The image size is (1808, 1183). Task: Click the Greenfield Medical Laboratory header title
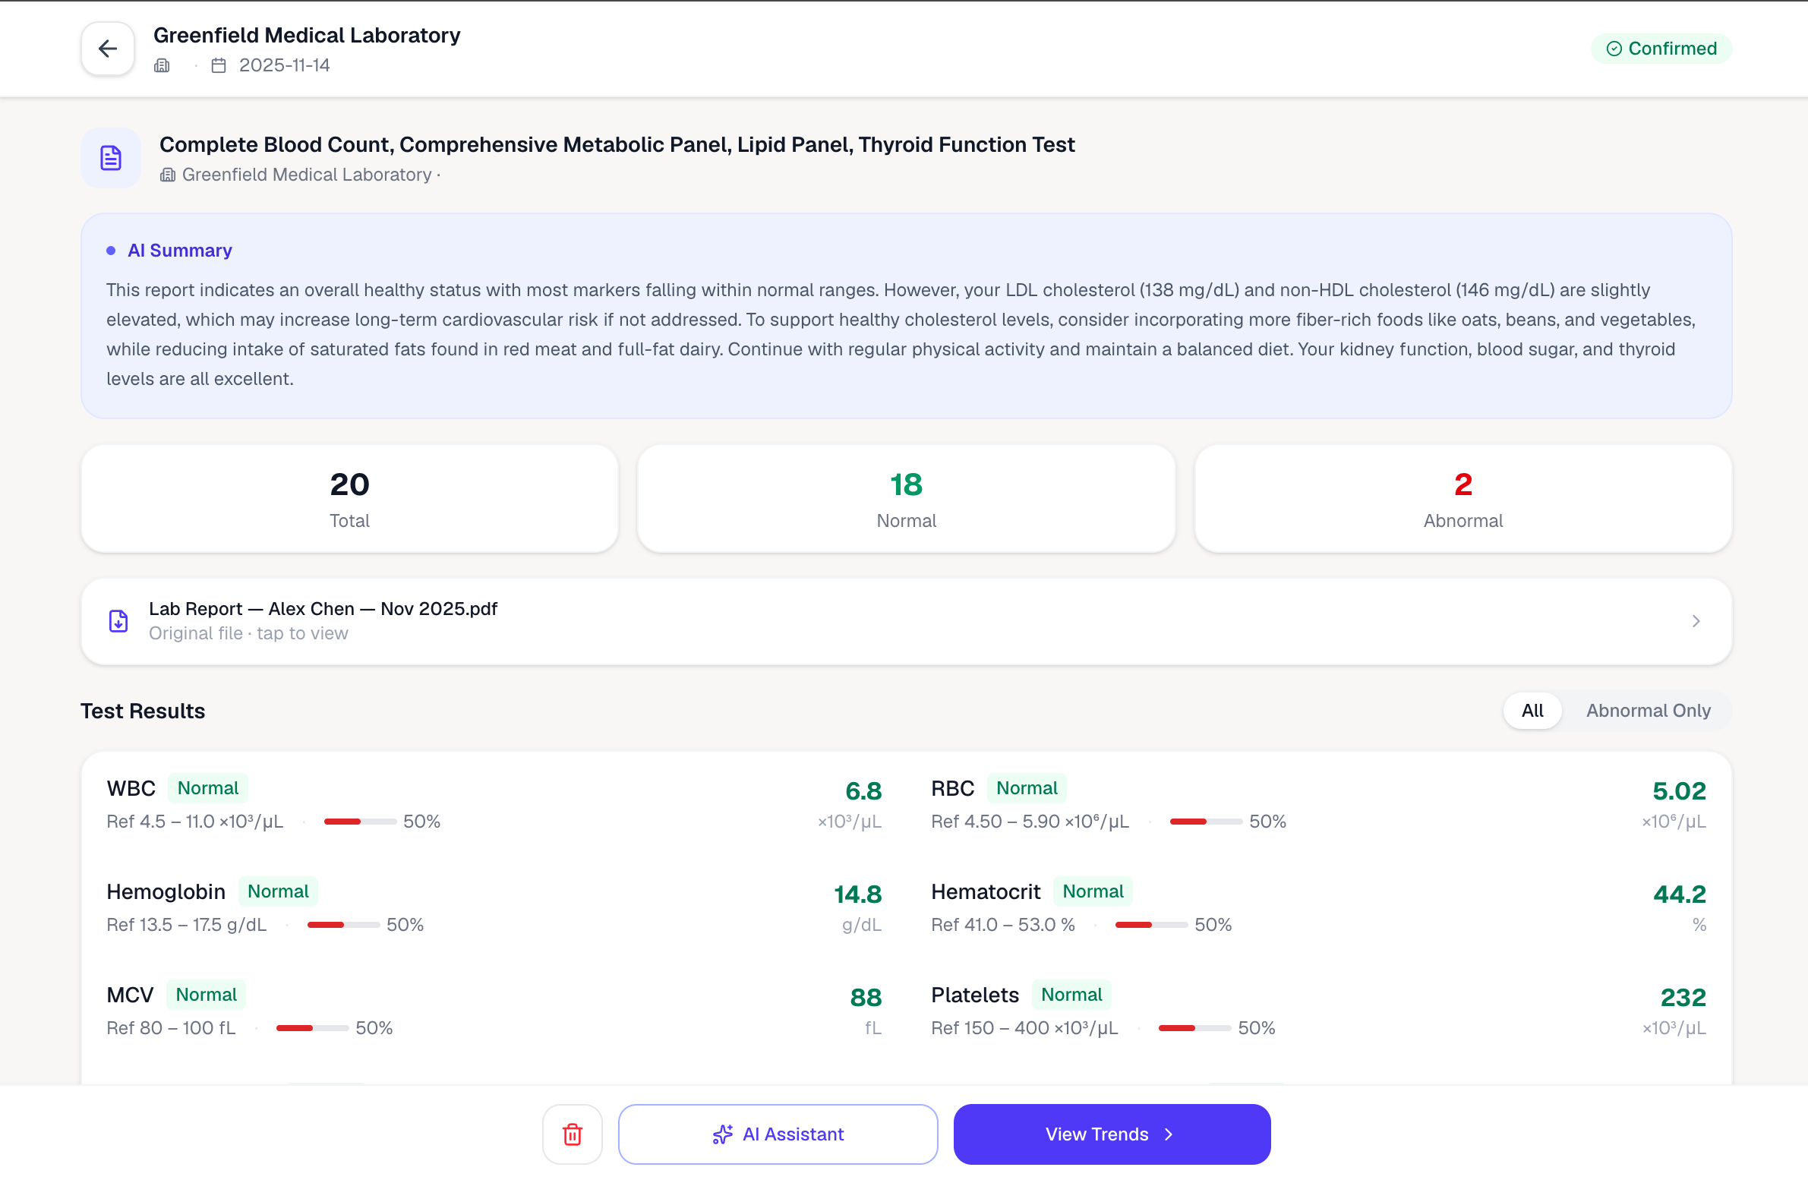[x=306, y=35]
